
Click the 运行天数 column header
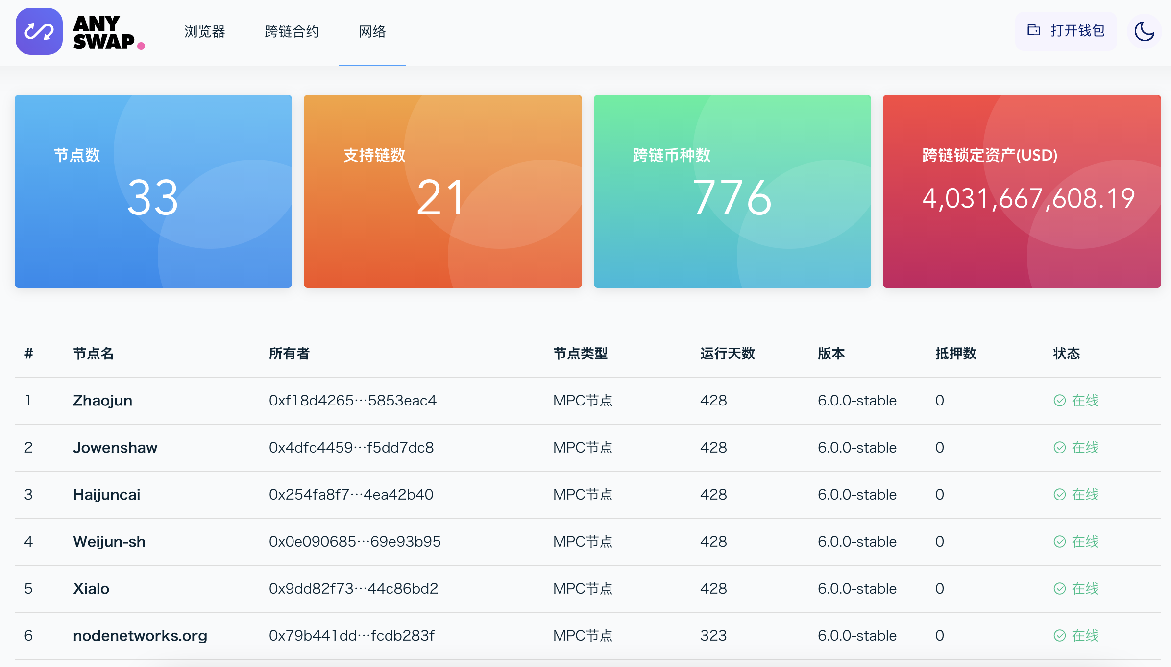coord(727,354)
